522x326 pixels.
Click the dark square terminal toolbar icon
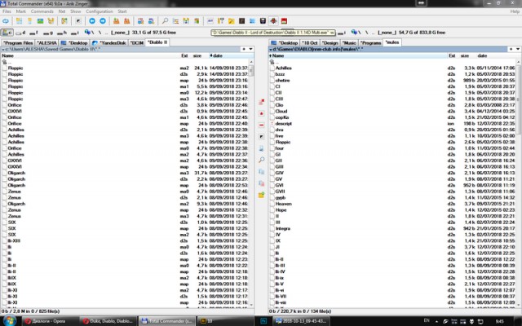point(241,21)
